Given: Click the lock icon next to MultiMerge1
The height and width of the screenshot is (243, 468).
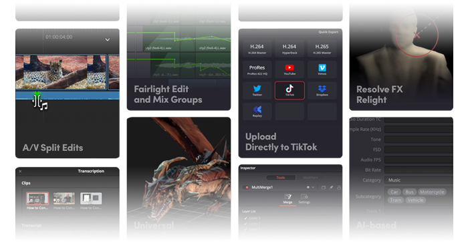Looking at the screenshot, I should (339, 187).
